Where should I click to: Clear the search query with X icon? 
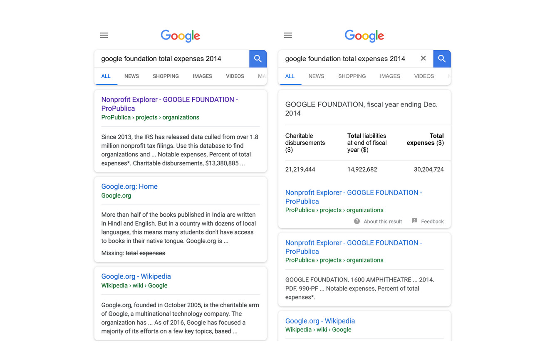click(423, 59)
